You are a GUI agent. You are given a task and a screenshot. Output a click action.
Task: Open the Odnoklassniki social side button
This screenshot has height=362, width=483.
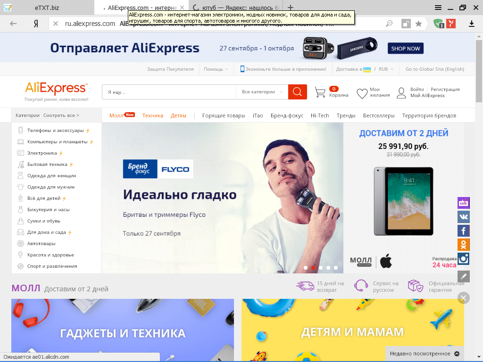463,245
